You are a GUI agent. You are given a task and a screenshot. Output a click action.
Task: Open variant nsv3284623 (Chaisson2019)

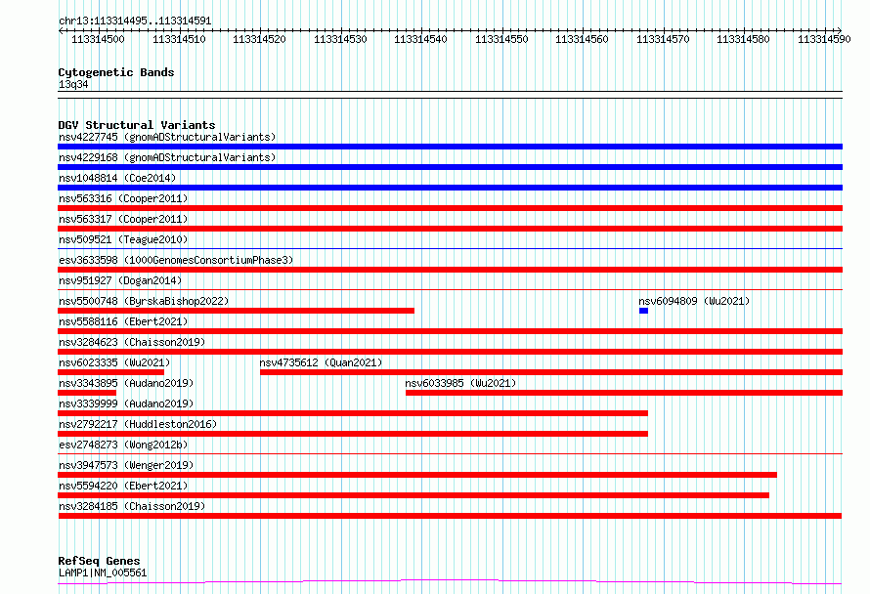[x=132, y=342]
